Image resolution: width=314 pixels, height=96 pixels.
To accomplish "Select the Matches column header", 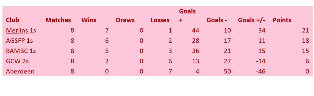I will [58, 20].
